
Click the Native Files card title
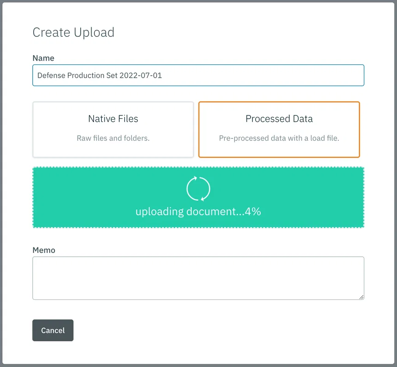pyautogui.click(x=113, y=119)
